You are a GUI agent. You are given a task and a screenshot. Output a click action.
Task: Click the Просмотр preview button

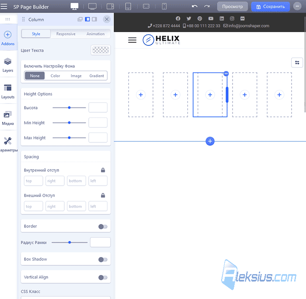point(233,7)
